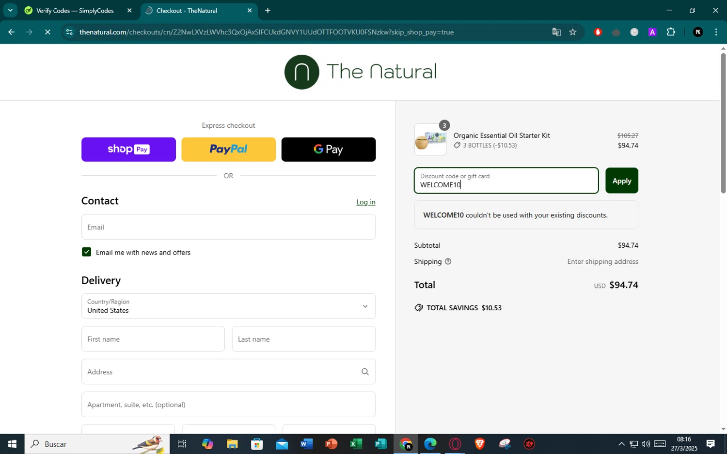Select the Address input field
This screenshot has width=727, height=454.
[x=228, y=372]
